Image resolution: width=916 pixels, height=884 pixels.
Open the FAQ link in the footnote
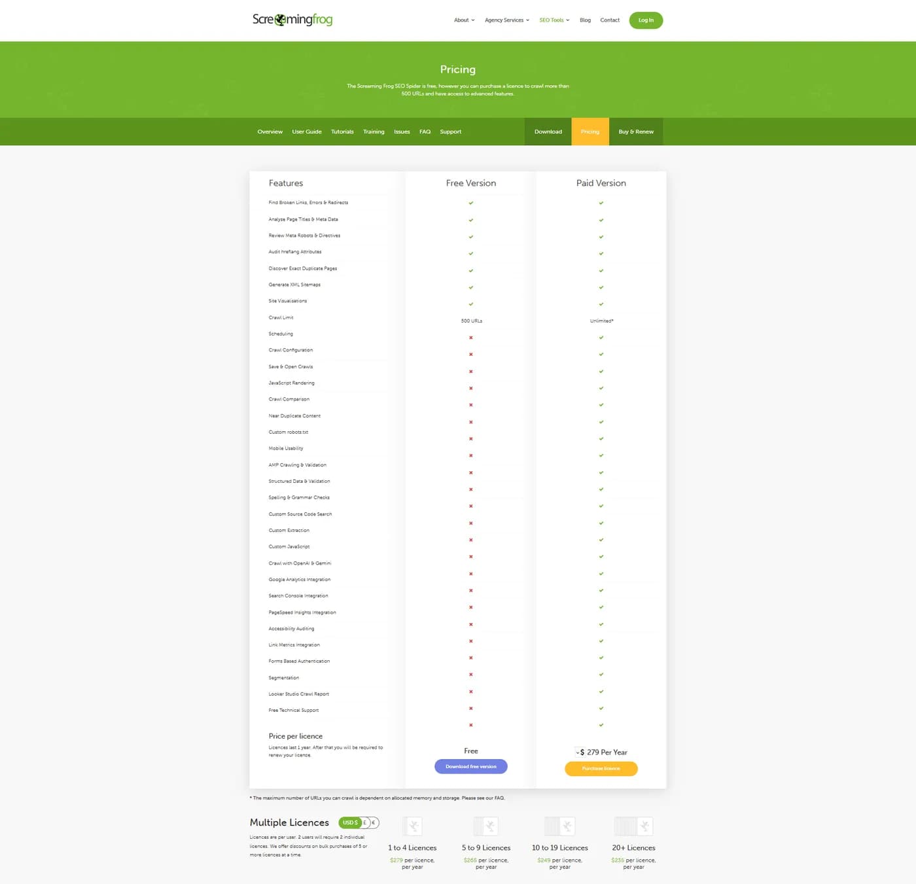click(500, 798)
